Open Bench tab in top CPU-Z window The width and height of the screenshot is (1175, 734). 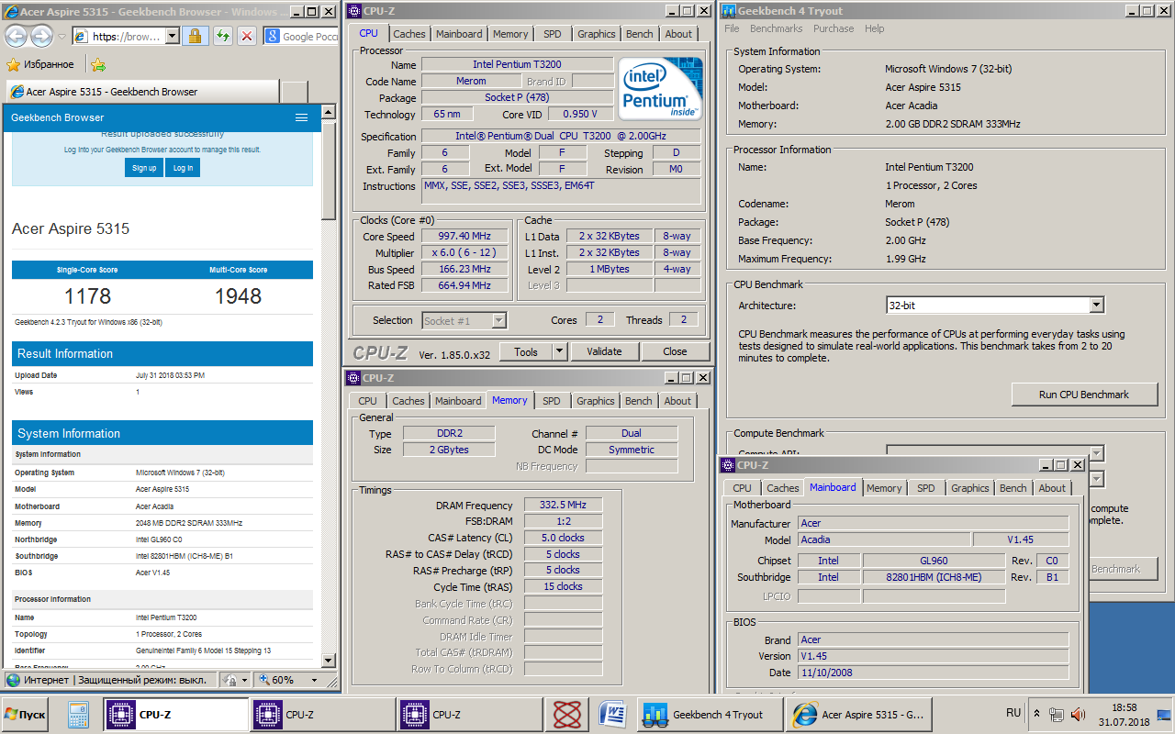[640, 34]
